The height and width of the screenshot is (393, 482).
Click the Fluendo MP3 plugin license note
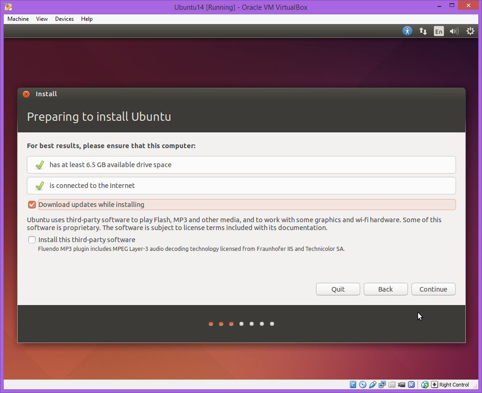pos(191,249)
